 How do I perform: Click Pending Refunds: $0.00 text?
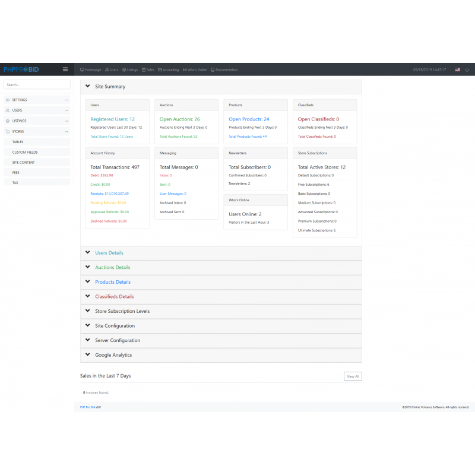(108, 202)
